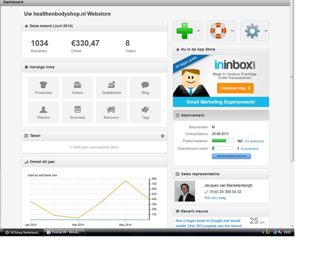Click the phone number 31(0) 20 308 04 32
334x267 pixels.
(x=225, y=192)
